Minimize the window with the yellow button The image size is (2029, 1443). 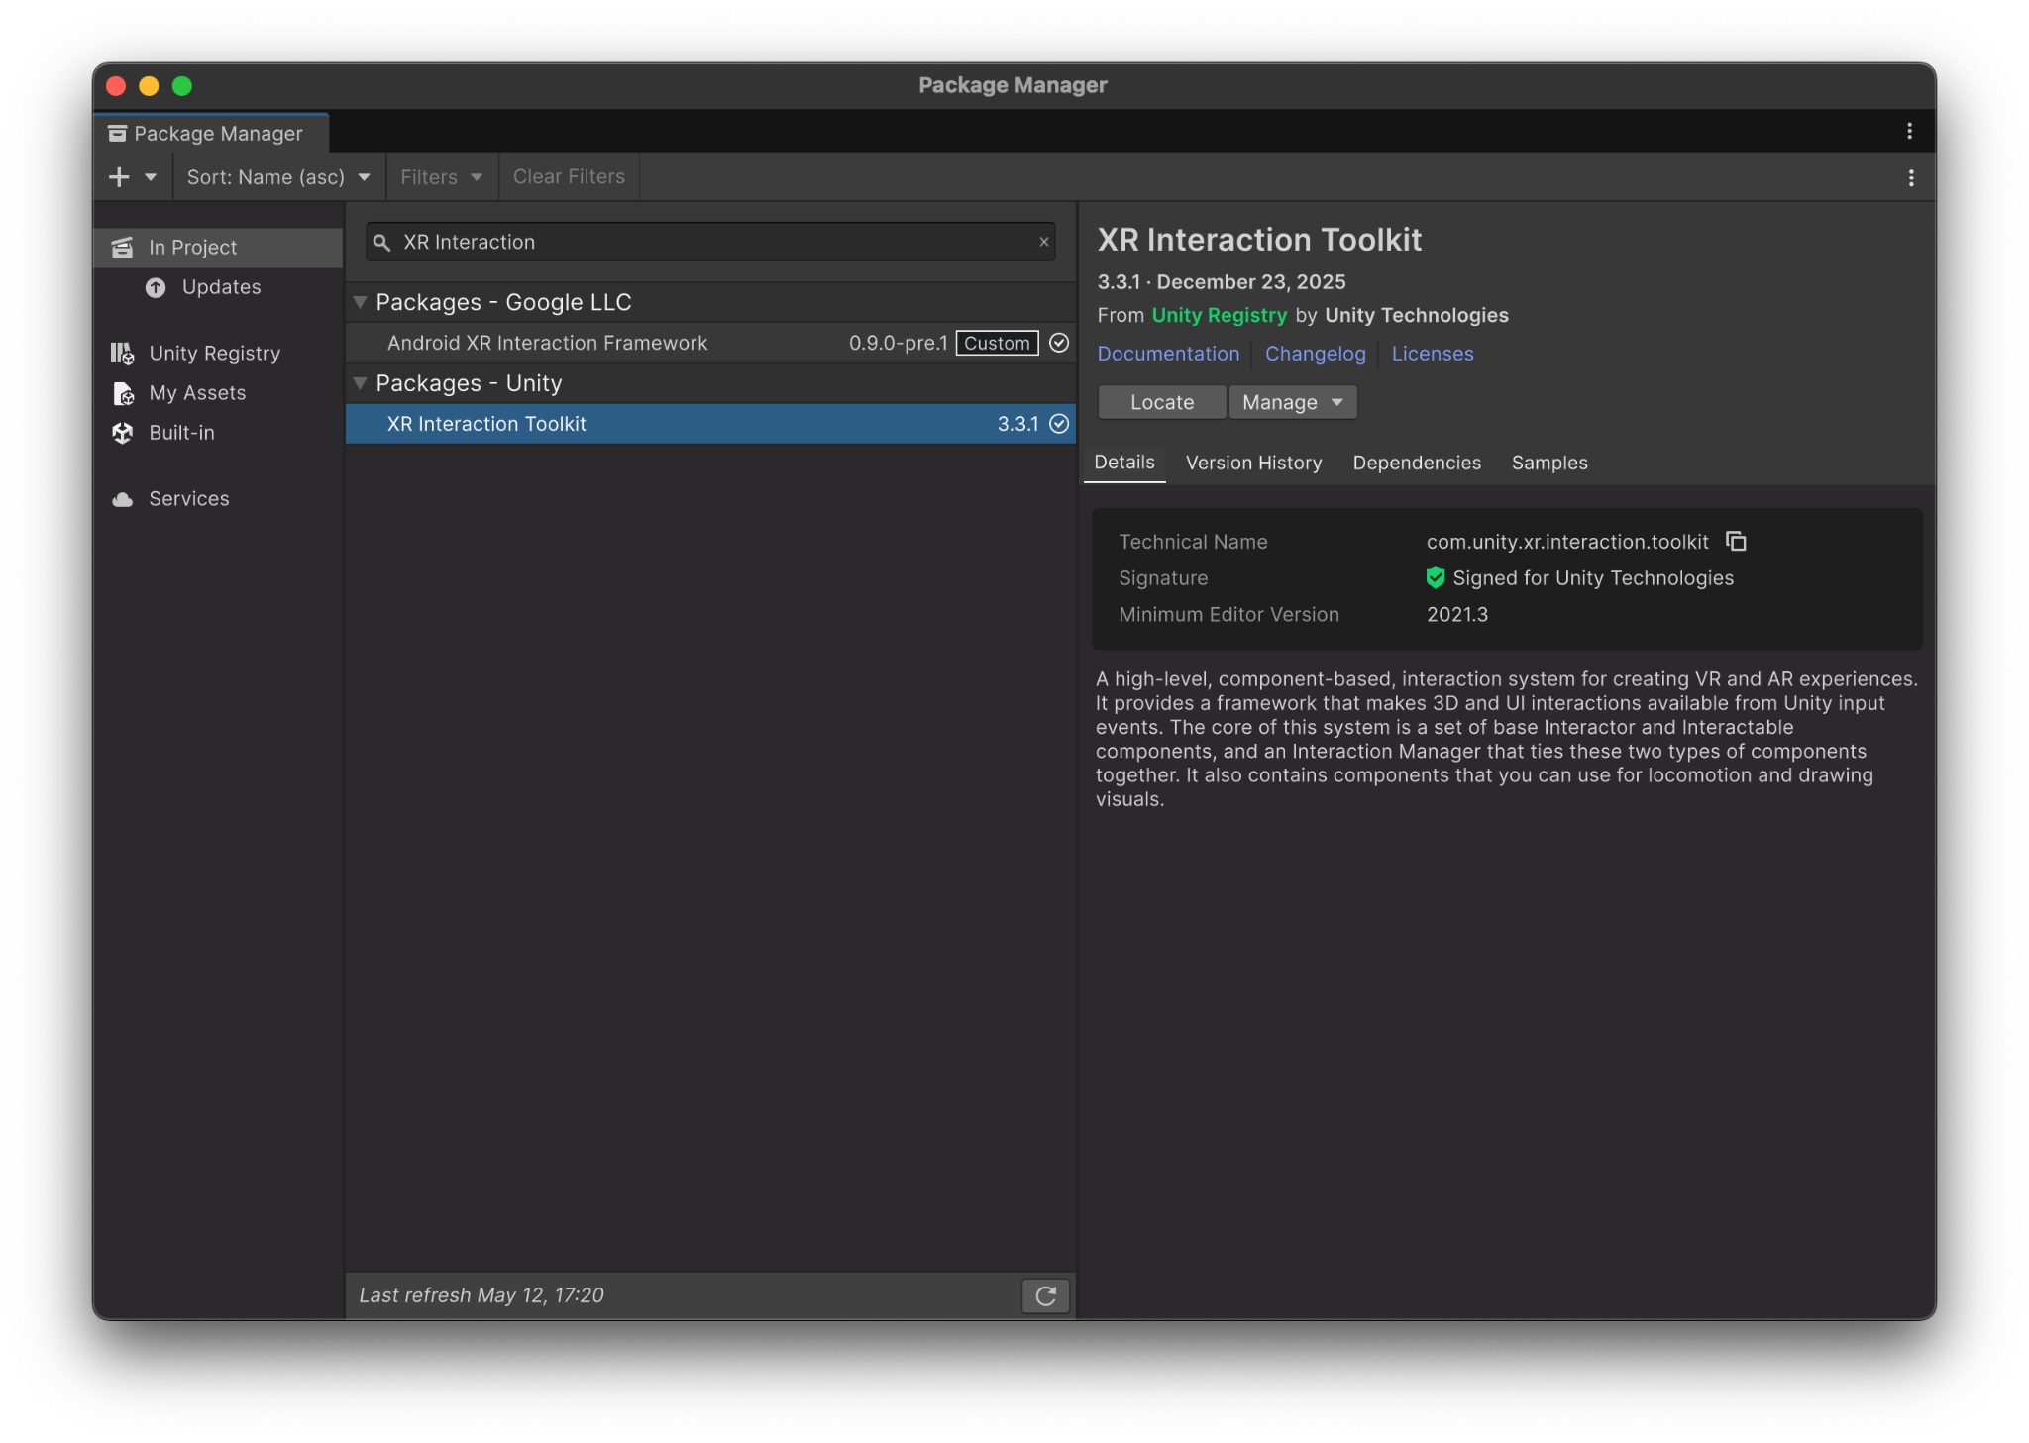pyautogui.click(x=149, y=86)
